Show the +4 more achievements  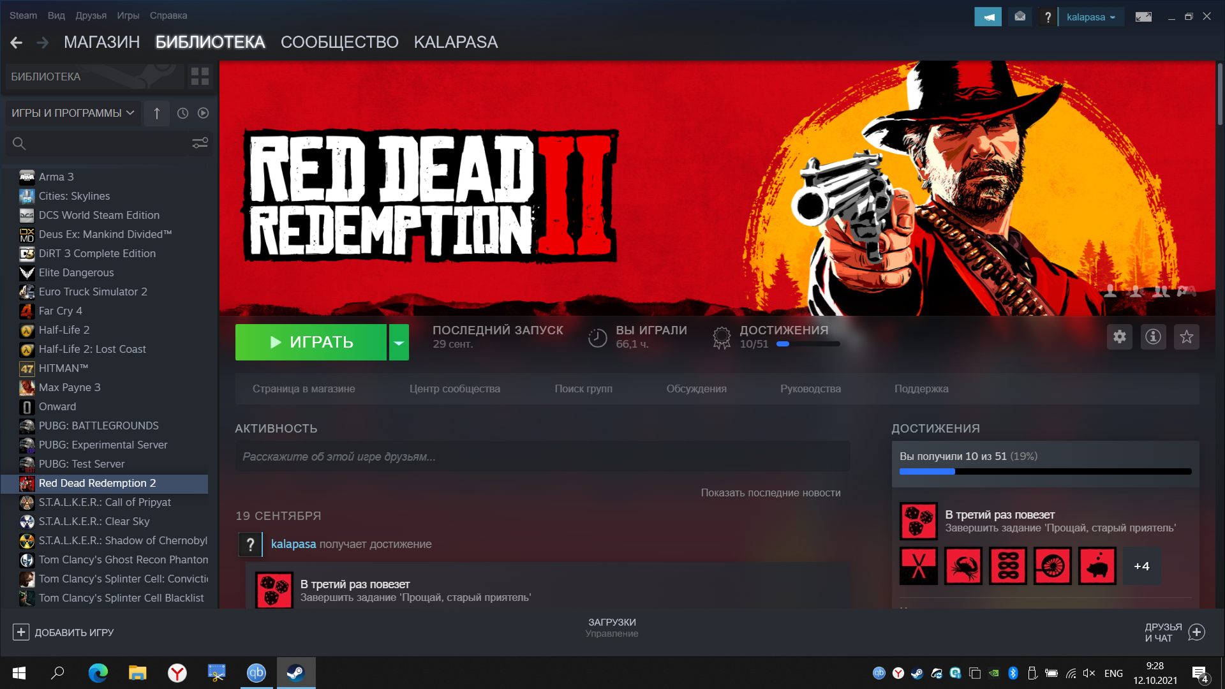click(1141, 566)
